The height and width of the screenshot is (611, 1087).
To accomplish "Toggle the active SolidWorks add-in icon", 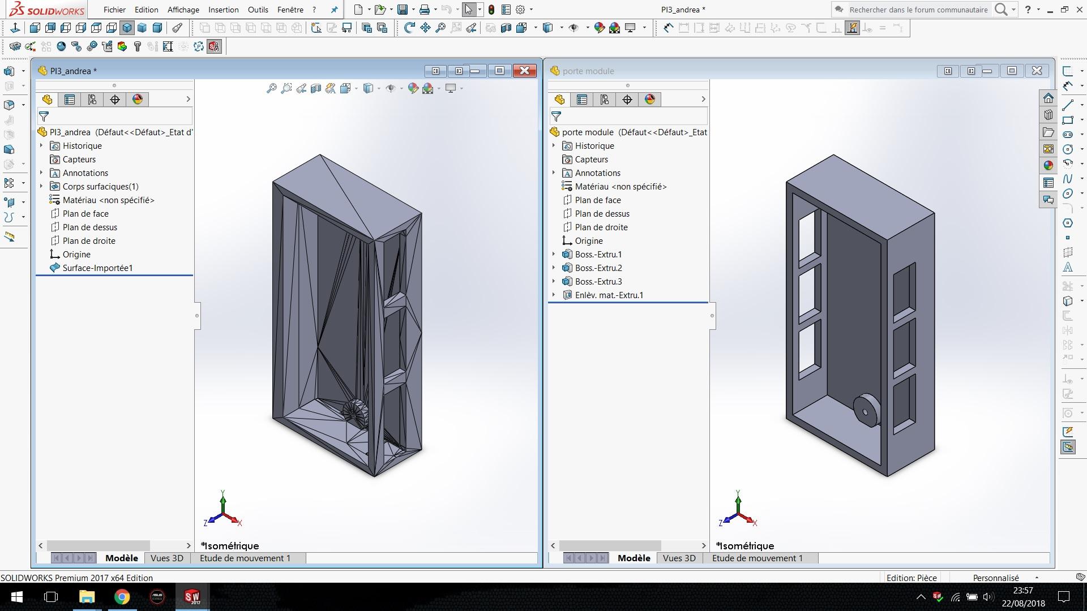I will [x=214, y=46].
